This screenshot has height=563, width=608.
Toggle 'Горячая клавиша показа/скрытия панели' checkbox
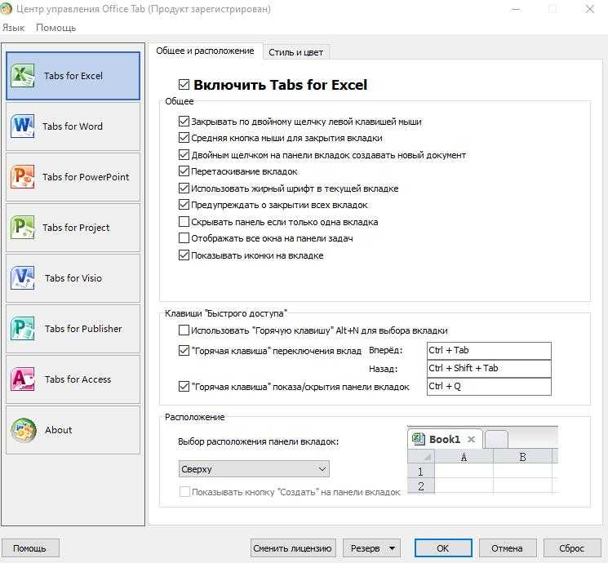(184, 386)
